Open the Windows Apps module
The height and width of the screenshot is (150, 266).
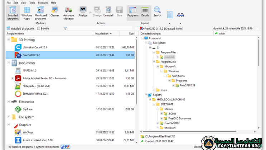click(x=26, y=13)
